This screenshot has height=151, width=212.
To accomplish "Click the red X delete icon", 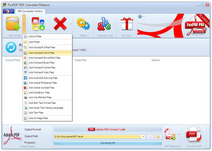I will (x=60, y=24).
